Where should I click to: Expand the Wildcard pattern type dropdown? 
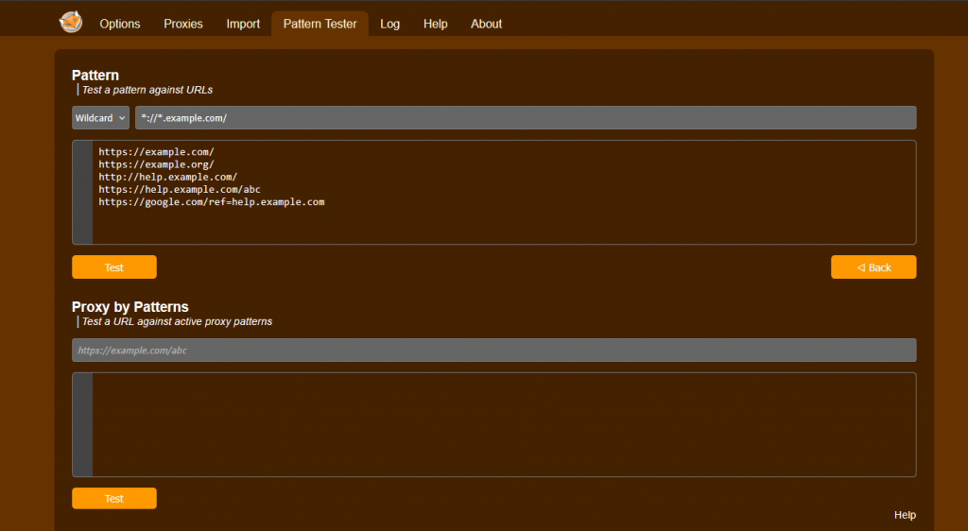100,118
